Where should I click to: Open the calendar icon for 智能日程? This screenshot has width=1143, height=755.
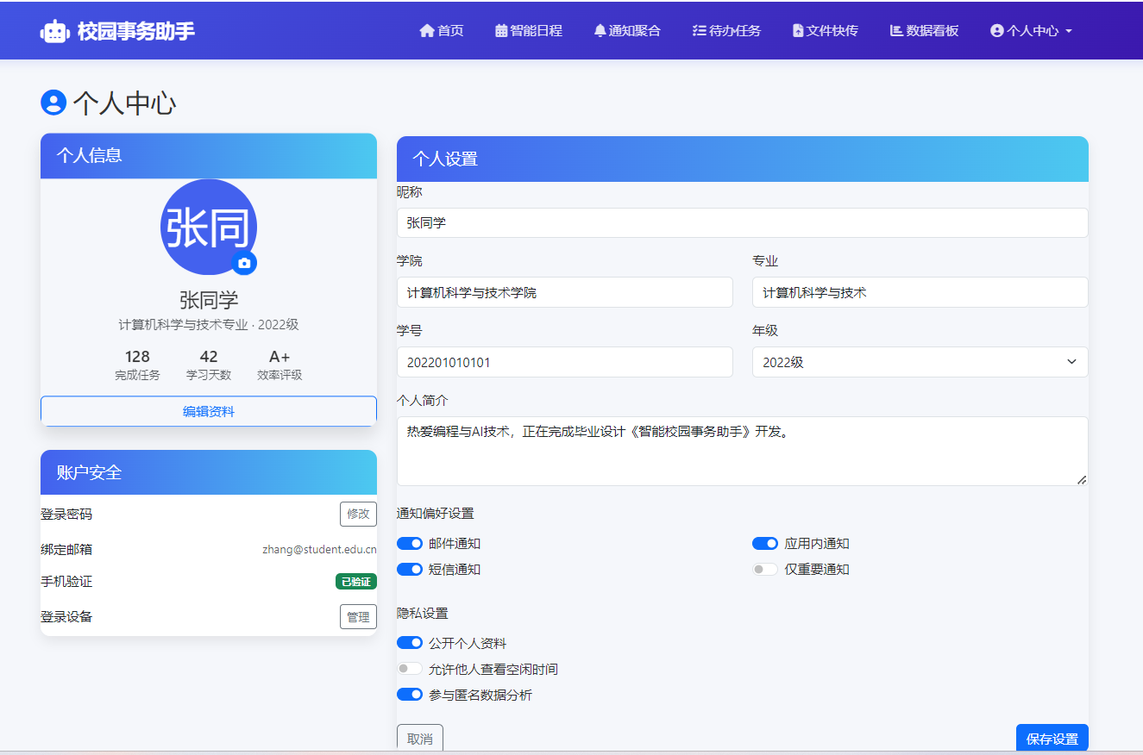pyautogui.click(x=500, y=29)
